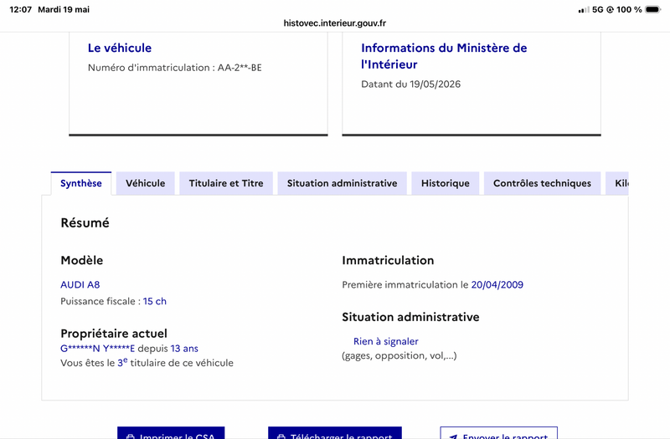Click the Télécharger le rapport button
This screenshot has width=670, height=439.
335,432
